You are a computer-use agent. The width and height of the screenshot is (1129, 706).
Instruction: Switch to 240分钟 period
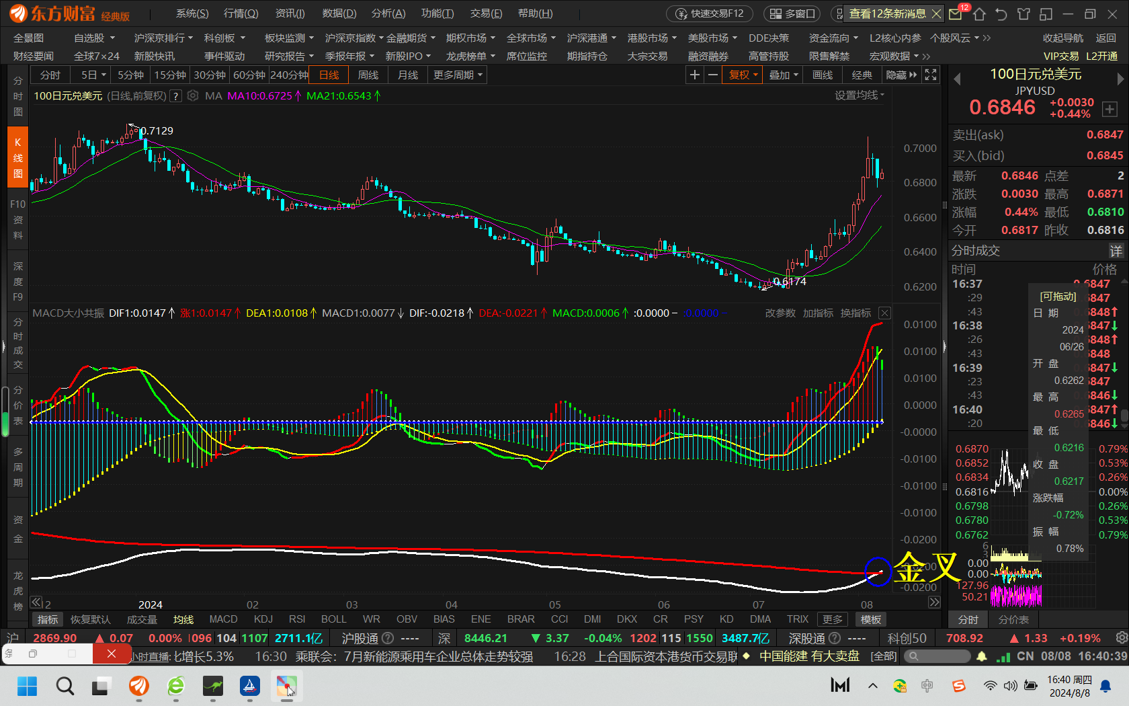pyautogui.click(x=289, y=75)
